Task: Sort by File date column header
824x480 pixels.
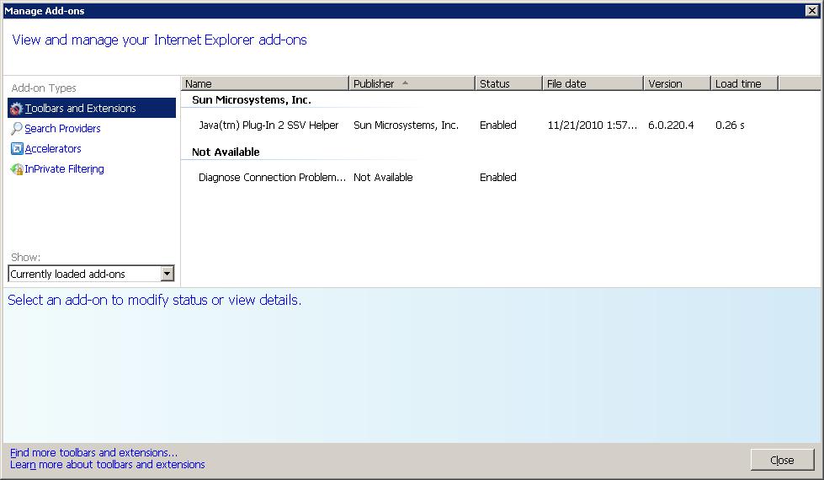Action: pos(593,83)
